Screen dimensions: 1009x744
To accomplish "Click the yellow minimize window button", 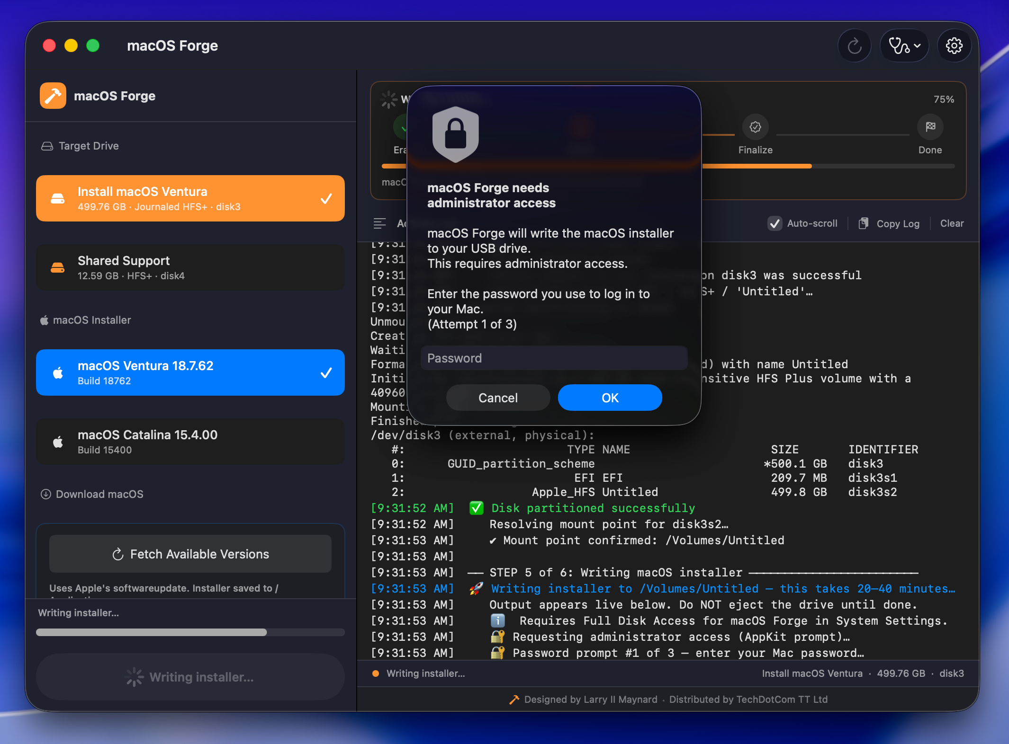I will (71, 45).
